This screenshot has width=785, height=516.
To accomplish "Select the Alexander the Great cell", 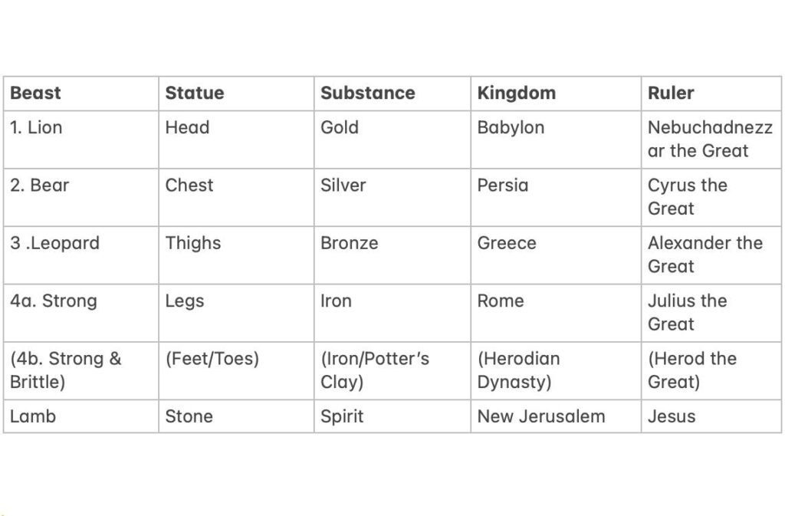I will pyautogui.click(x=705, y=255).
